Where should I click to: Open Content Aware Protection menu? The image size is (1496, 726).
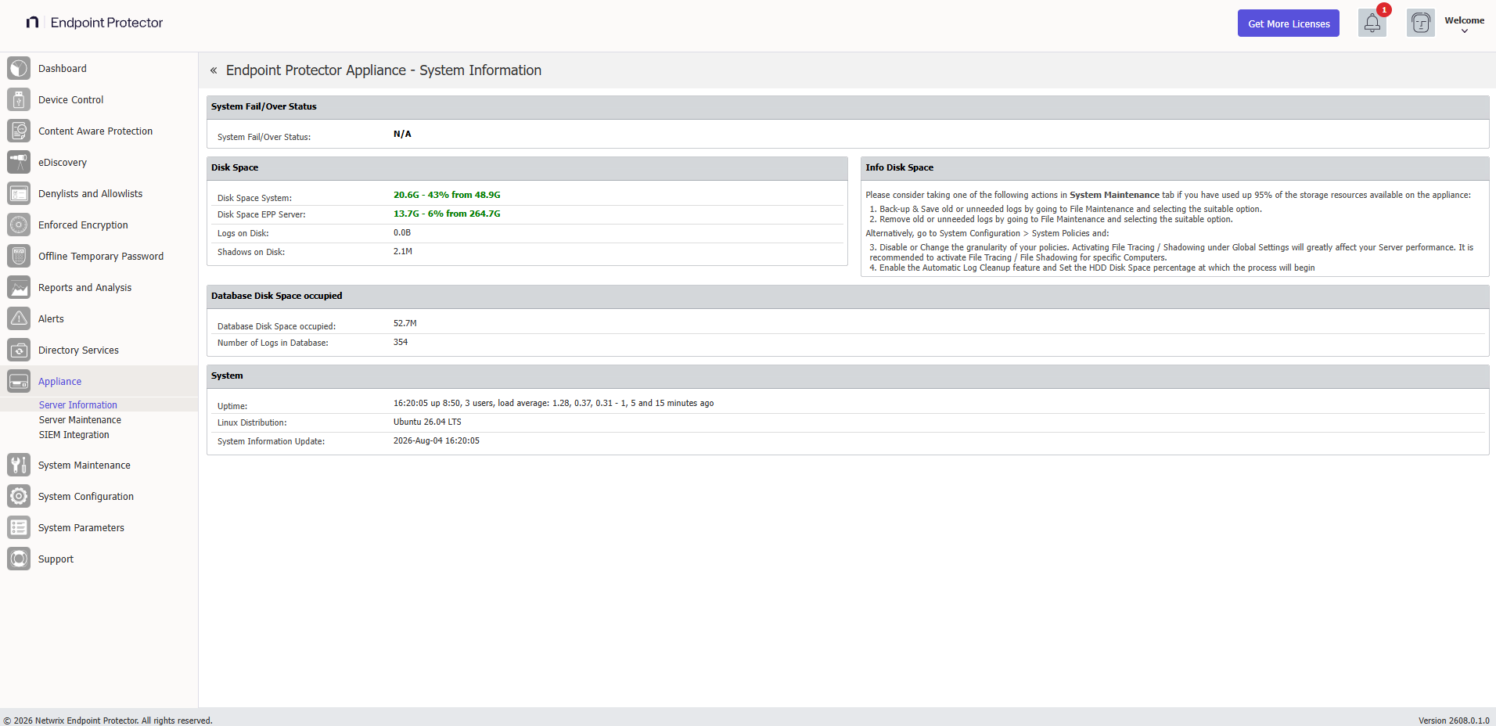pyautogui.click(x=95, y=131)
